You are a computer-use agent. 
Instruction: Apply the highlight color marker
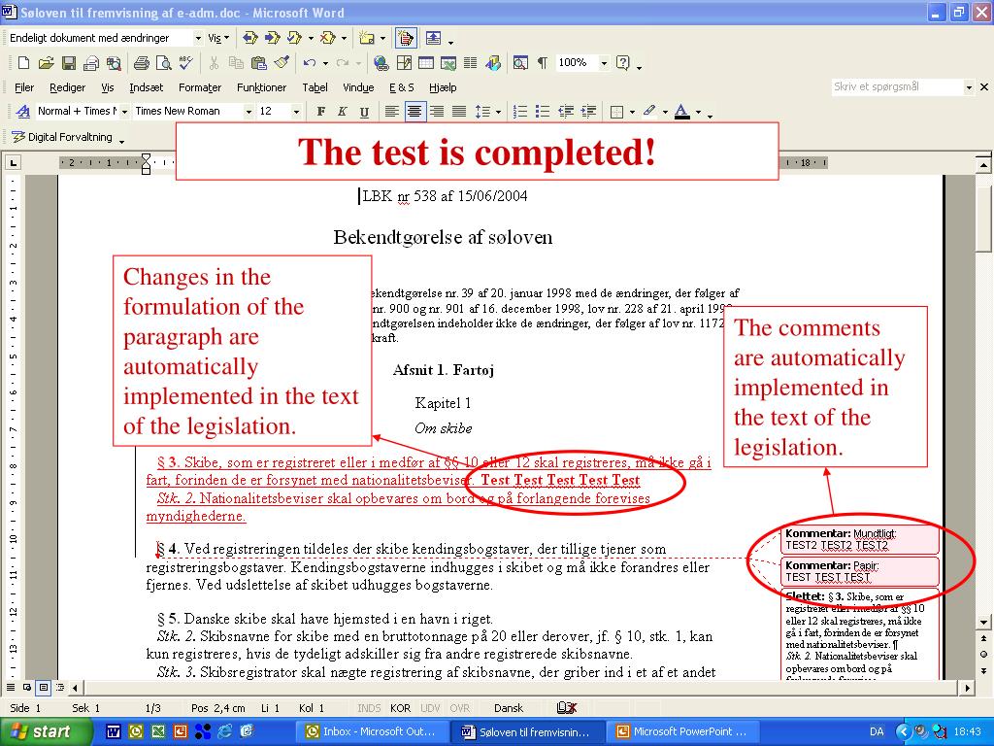pyautogui.click(x=648, y=112)
